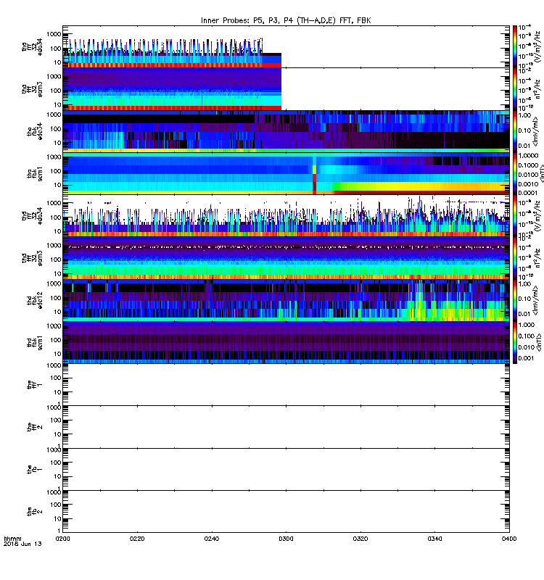Click the 0220 time axis label
Screen dimensions: 544x580
137,539
